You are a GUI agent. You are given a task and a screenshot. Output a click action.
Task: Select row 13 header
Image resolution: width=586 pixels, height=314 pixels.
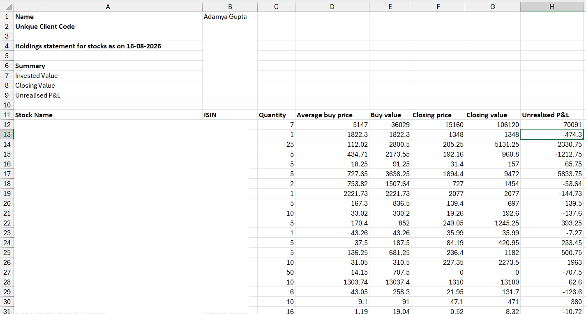pos(7,134)
